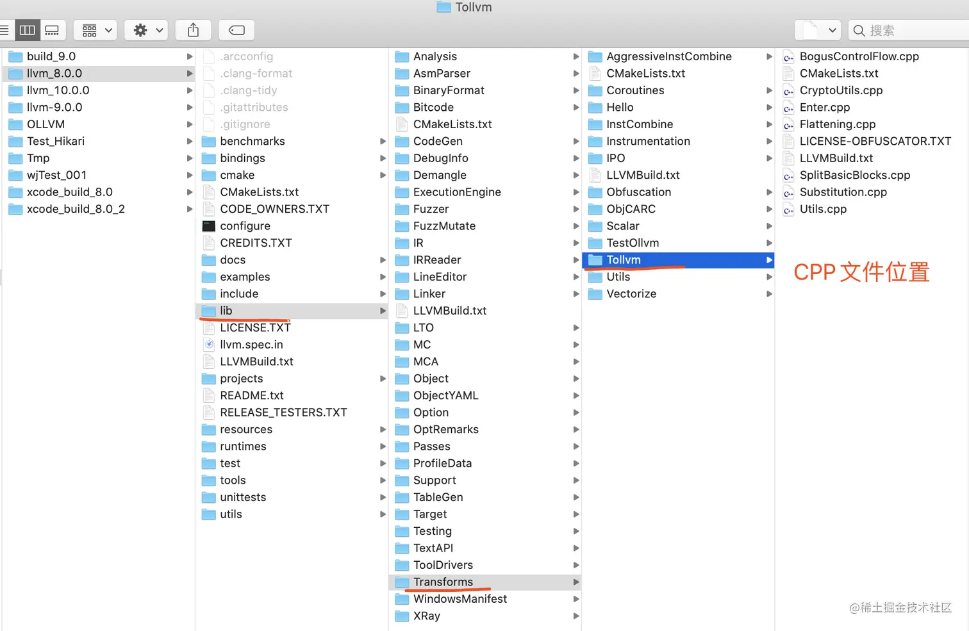Open the ObjCARC folder

[x=678, y=209]
